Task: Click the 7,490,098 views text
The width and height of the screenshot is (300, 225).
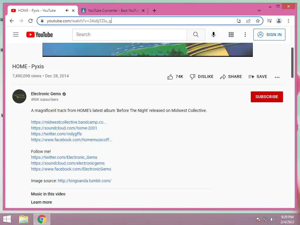Action: coord(27,76)
